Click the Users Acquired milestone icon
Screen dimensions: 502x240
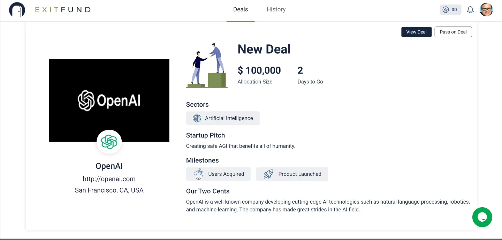point(198,174)
